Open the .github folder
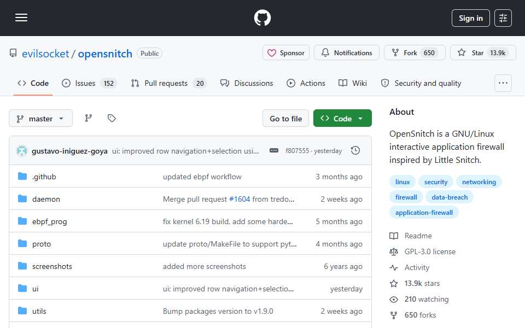The height and width of the screenshot is (328, 525). [x=44, y=177]
